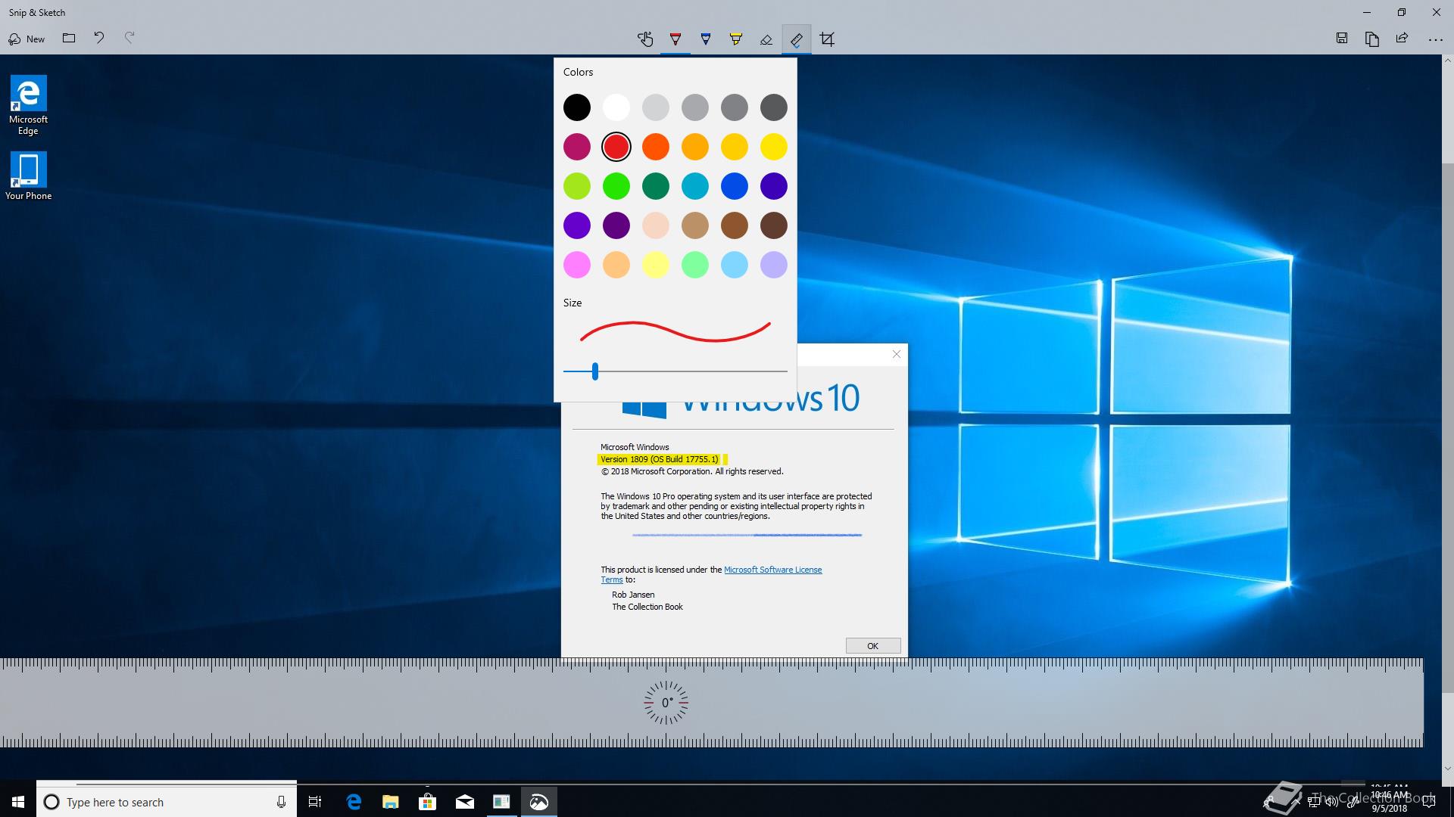Select the blue pencil tool

pyautogui.click(x=706, y=39)
